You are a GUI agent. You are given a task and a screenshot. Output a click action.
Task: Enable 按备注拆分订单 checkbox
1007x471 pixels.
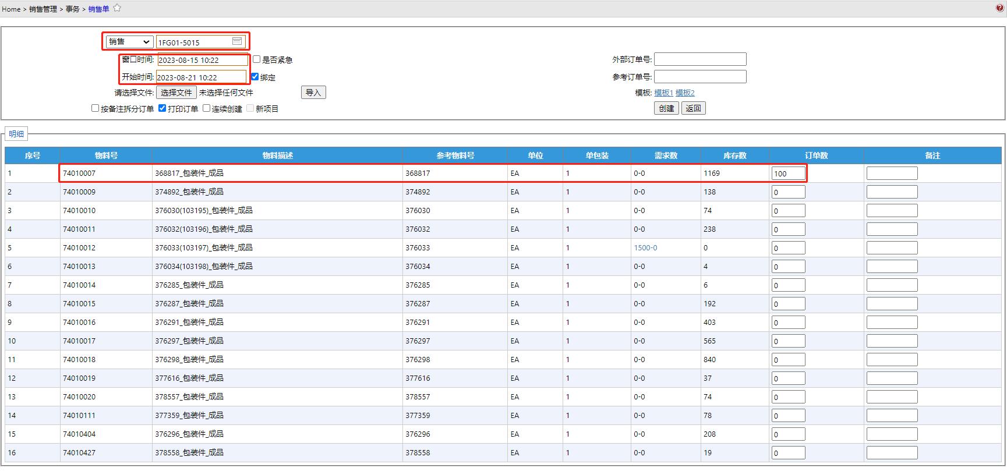(x=95, y=108)
